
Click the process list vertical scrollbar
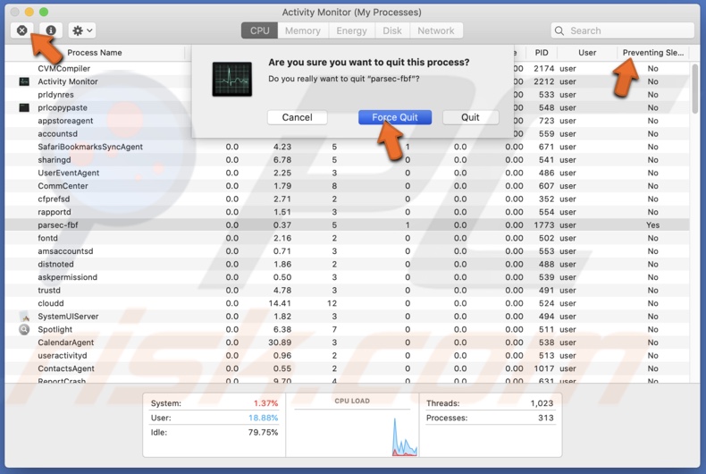[694, 89]
